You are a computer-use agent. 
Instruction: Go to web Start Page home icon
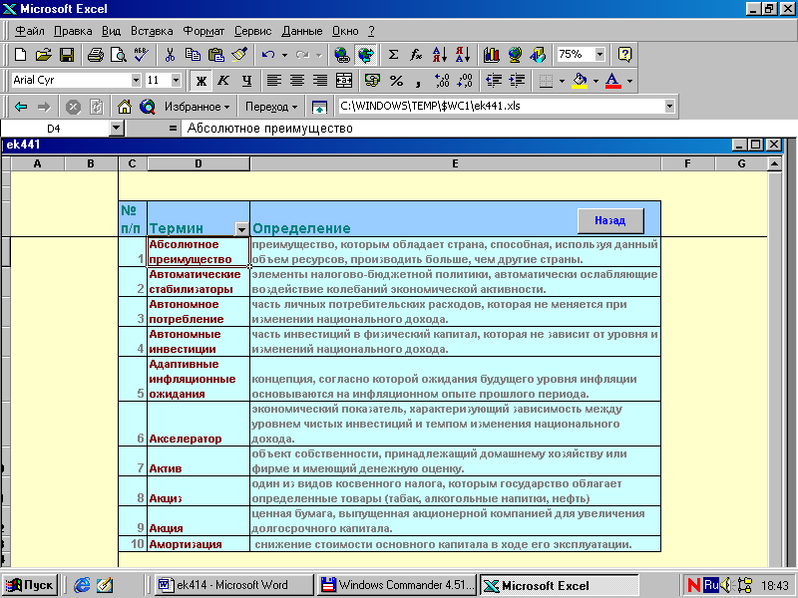pos(124,107)
